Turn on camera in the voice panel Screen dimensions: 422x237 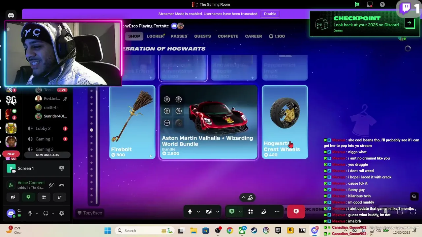pyautogui.click(x=13, y=197)
